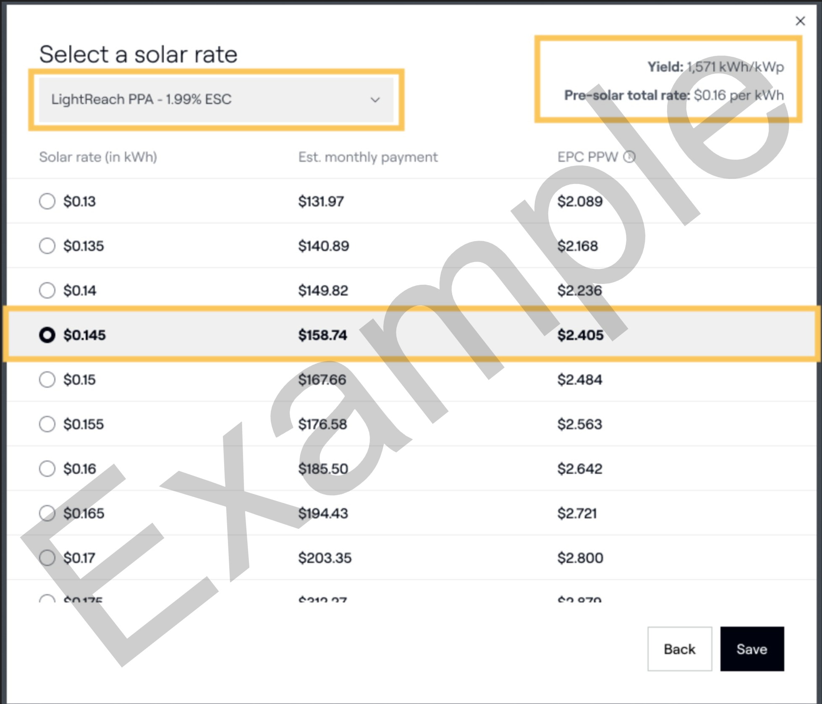Select the $0.155 solar rate
This screenshot has height=704, width=822.
(x=47, y=424)
